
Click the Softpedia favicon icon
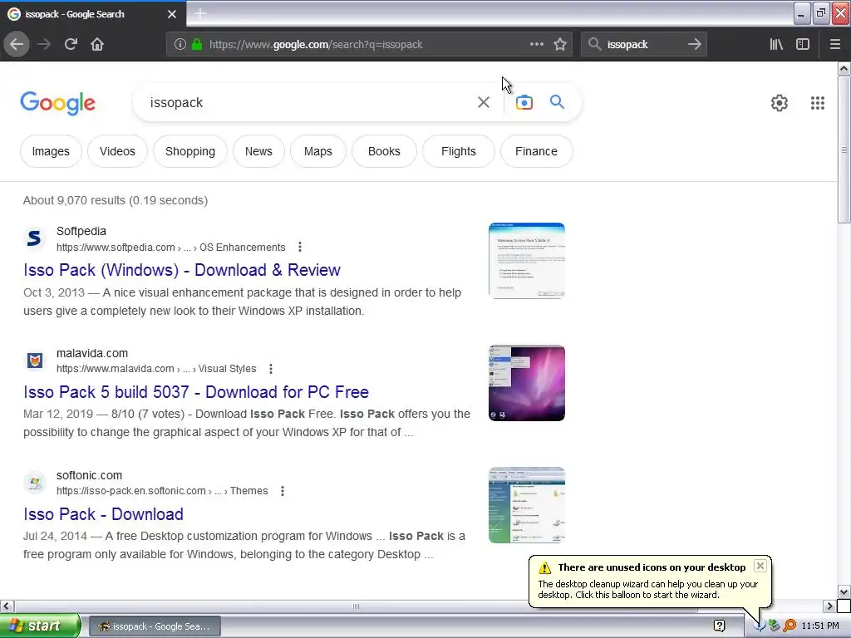[x=34, y=238]
